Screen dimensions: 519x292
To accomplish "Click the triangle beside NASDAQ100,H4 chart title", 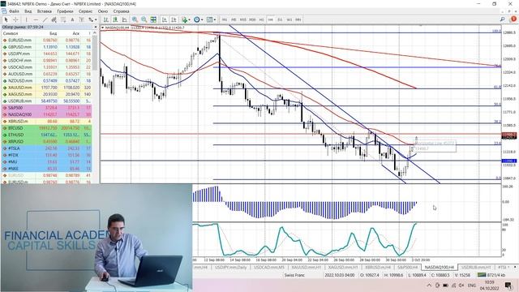I will pos(103,28).
